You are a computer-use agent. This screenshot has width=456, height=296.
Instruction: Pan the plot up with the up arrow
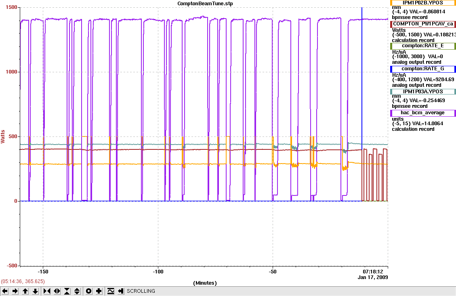click(x=25, y=291)
